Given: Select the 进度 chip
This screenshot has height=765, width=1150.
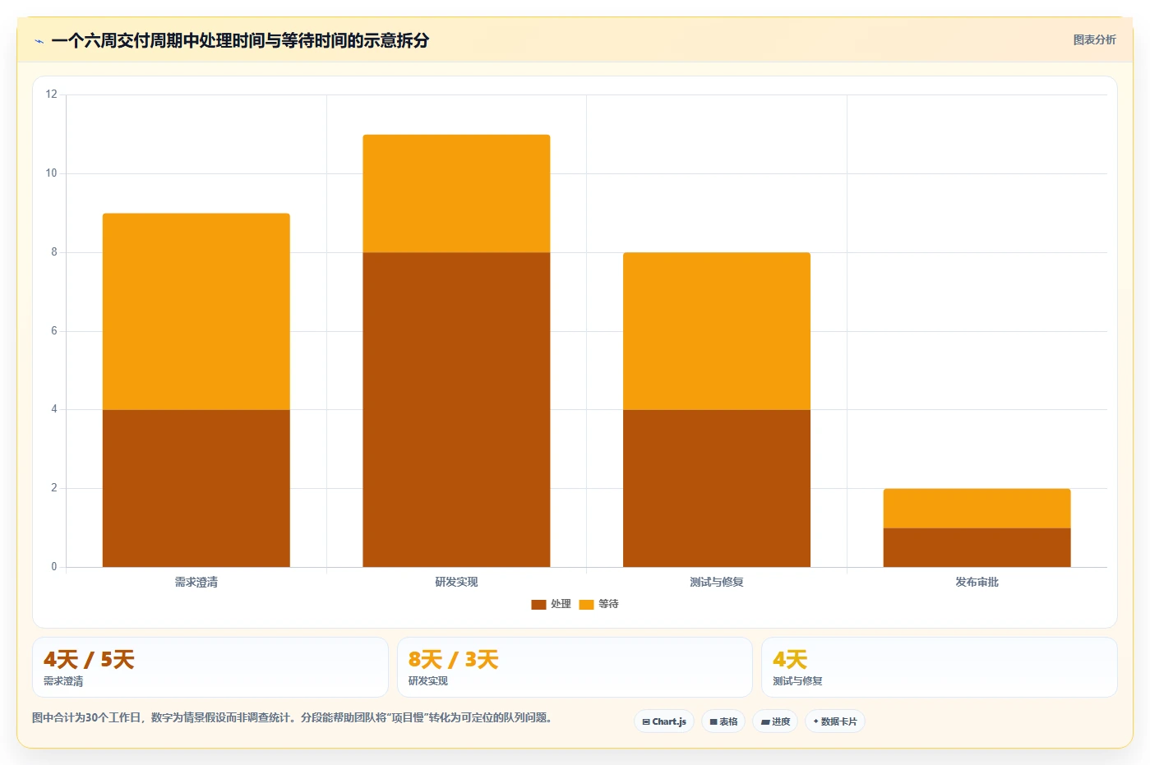Looking at the screenshot, I should [x=775, y=721].
